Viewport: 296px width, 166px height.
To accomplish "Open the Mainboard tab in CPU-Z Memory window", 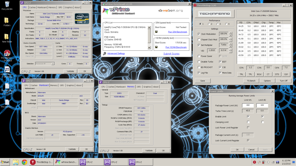I will point(121,87).
